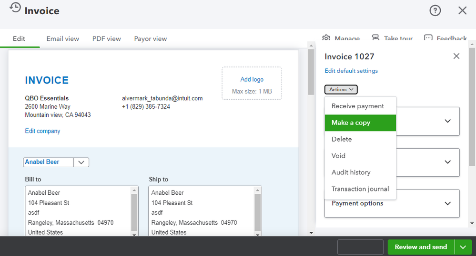476x256 pixels.
Task: Switch to the Edit tab
Action: click(x=19, y=39)
